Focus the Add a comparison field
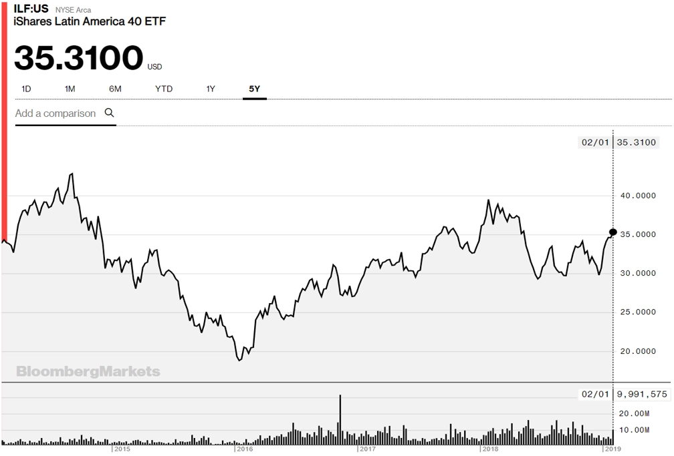Viewport: 674px width, 456px height. pos(66,113)
